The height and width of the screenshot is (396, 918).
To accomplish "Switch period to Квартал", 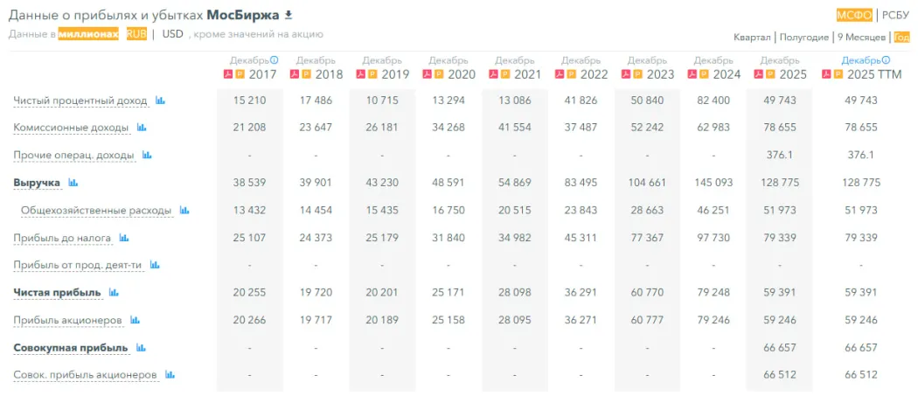I will coord(752,38).
